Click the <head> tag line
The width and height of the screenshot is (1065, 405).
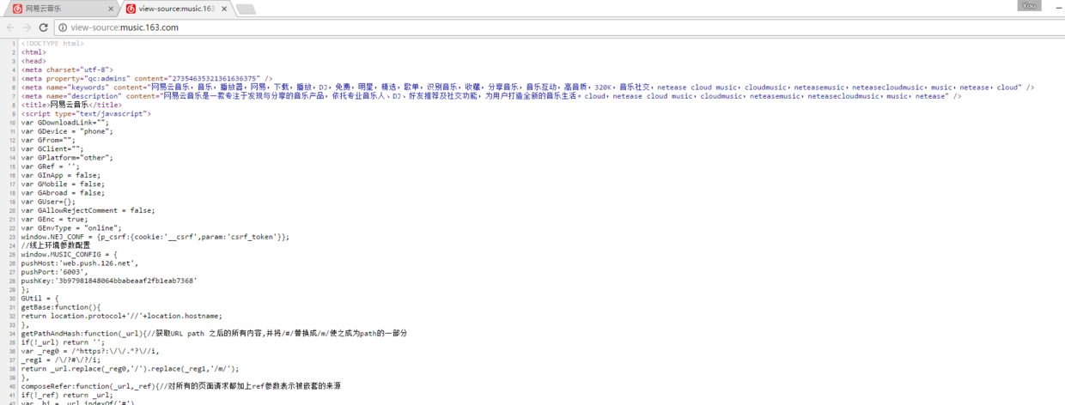pyautogui.click(x=33, y=61)
